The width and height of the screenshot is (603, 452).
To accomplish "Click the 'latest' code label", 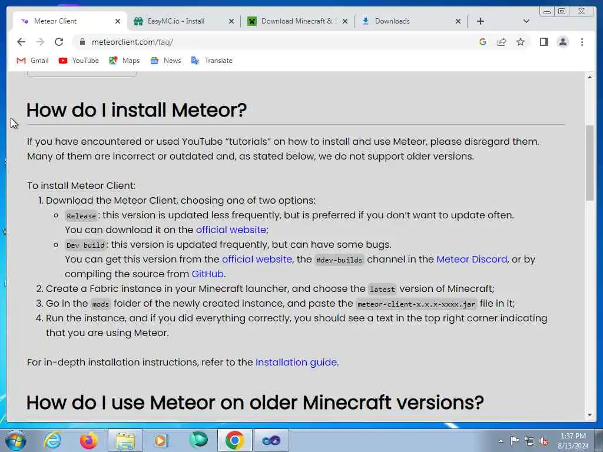I will tap(382, 289).
